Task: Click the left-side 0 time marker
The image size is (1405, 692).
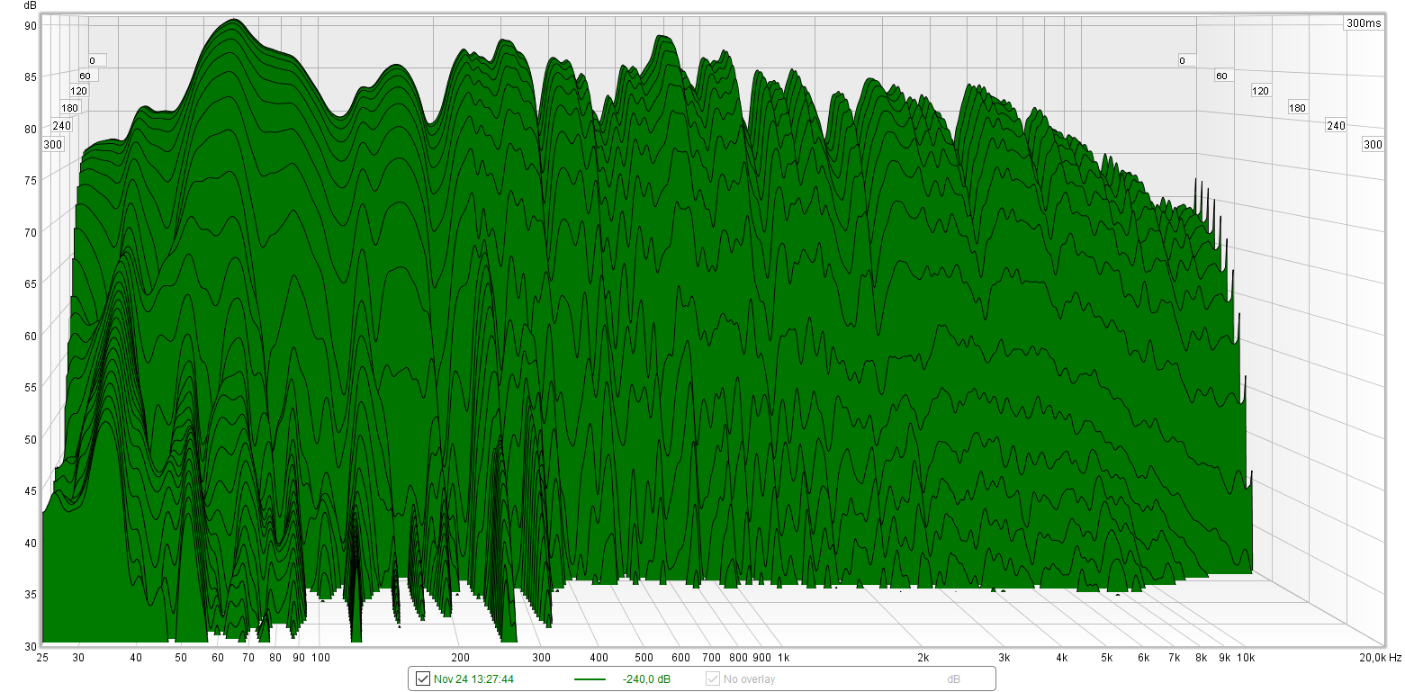Action: pos(93,61)
